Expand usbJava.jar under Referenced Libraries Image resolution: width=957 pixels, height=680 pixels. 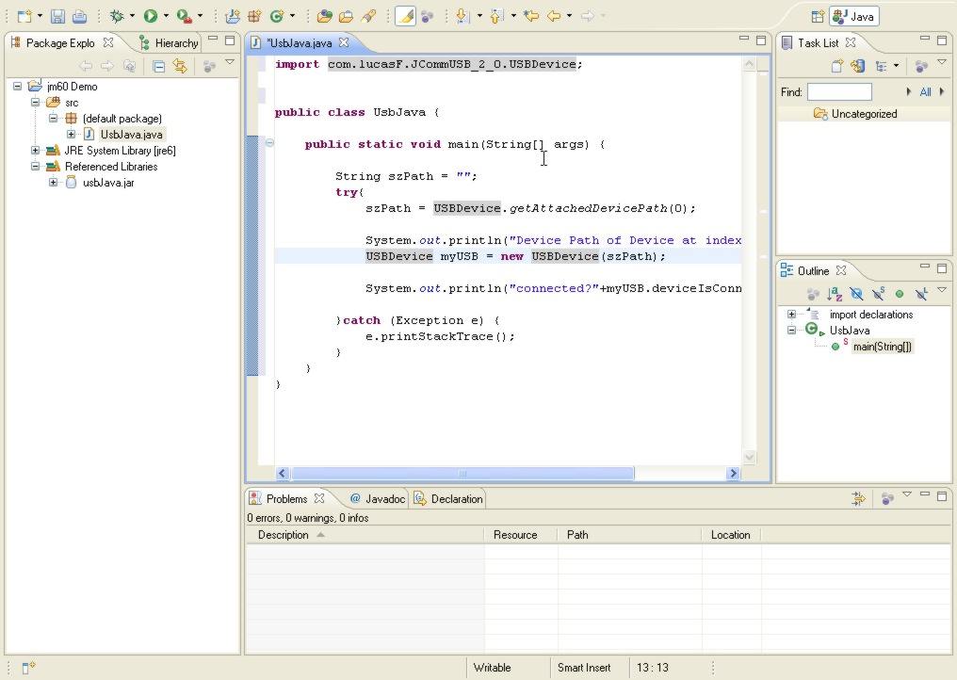53,182
